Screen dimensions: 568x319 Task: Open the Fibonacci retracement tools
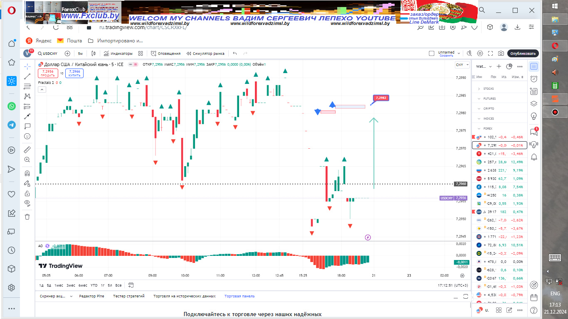(27, 86)
